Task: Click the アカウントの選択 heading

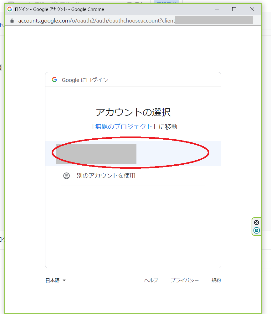Action: click(133, 112)
